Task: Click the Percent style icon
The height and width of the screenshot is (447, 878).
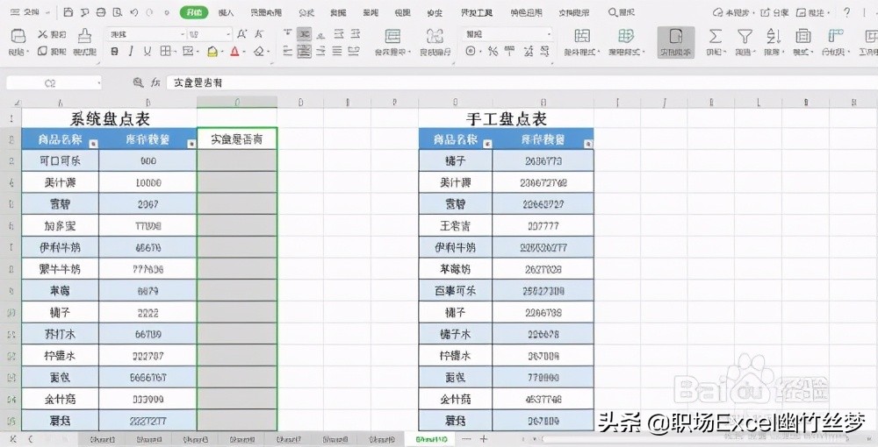Action: [493, 52]
